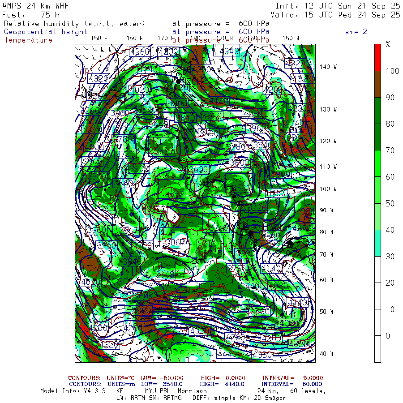This screenshot has width=403, height=403.
Task: Click the red 'LOW= -50.000' value
Action: pyautogui.click(x=162, y=378)
